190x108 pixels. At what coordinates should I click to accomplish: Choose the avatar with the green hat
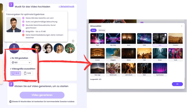70,48
